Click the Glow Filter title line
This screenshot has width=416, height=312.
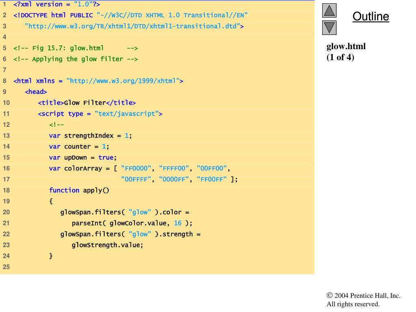(87, 103)
